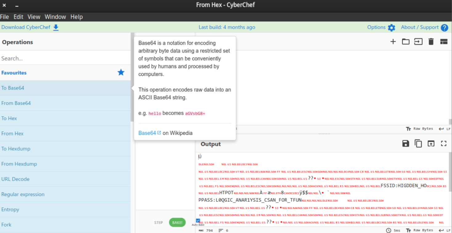The image size is (452, 233).
Task: Copy raw output to clipboard icon
Action: tap(418, 144)
